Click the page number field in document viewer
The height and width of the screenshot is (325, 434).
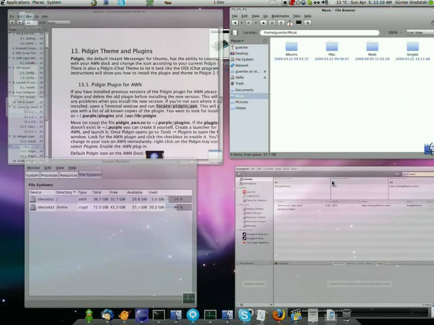coord(31,23)
